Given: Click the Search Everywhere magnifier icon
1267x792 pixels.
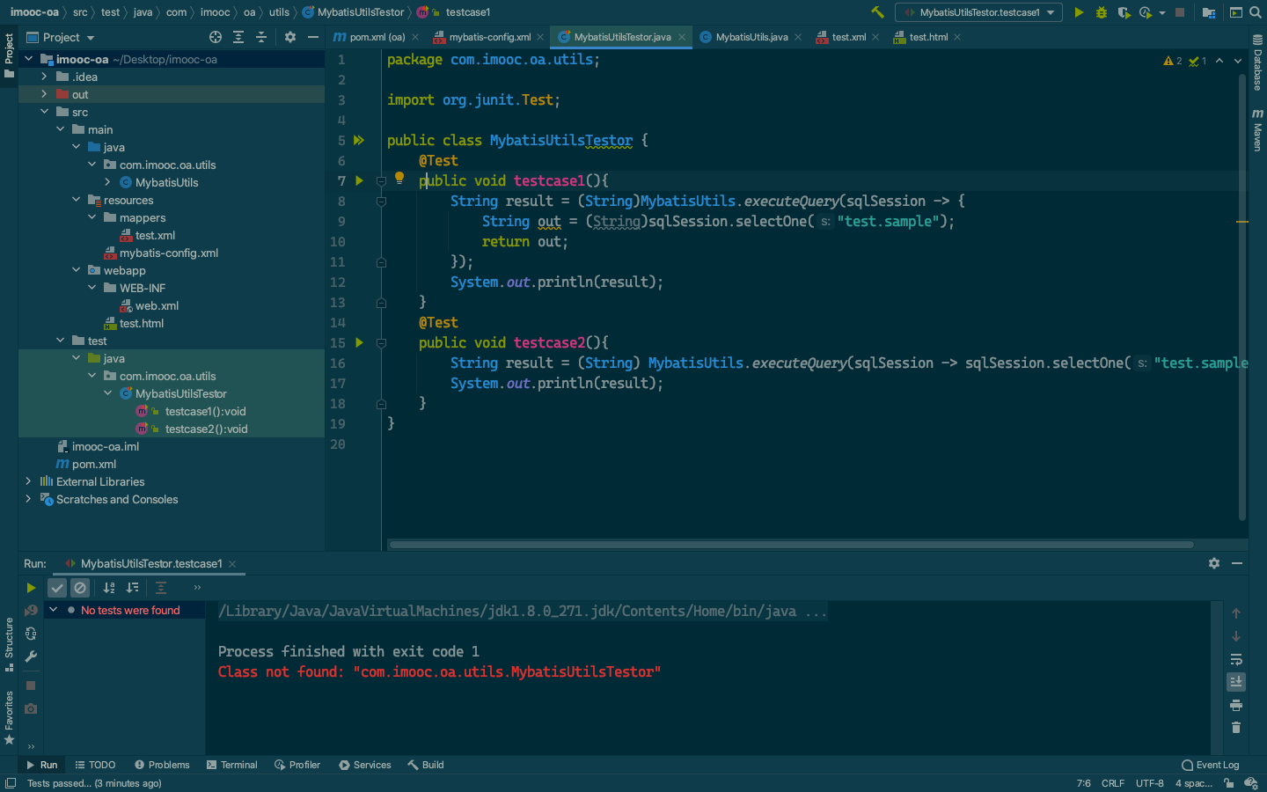Looking at the screenshot, I should point(1256,12).
